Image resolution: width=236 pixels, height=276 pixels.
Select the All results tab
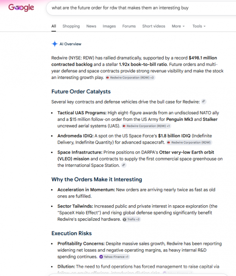coord(54,26)
